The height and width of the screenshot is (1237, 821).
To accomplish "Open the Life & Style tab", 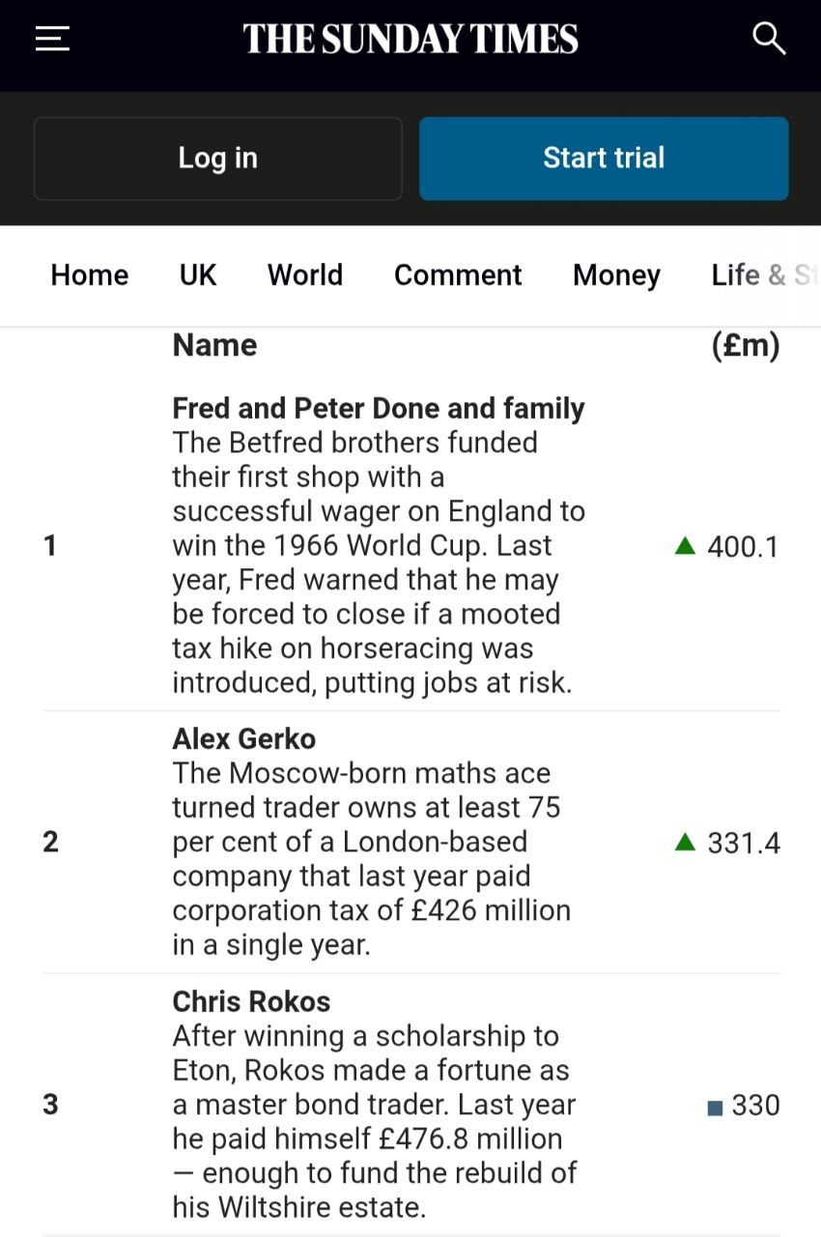I will [763, 275].
